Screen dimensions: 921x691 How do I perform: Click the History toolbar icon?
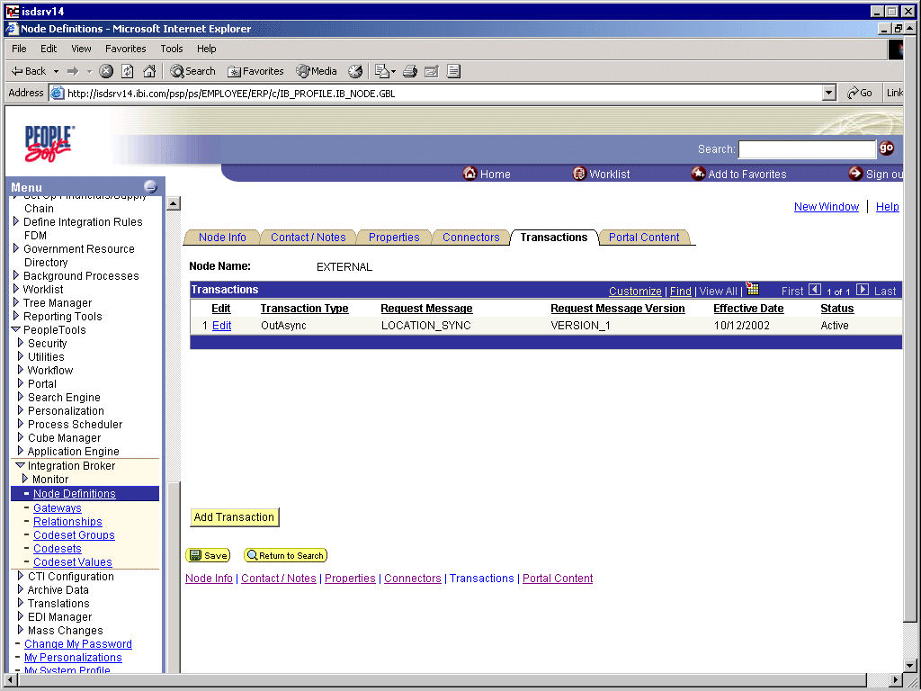pyautogui.click(x=355, y=70)
